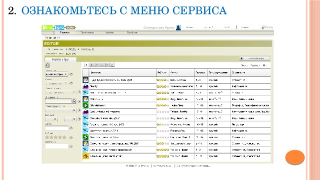Sort by the Автор column header
This screenshot has height=180, width=320.
(182, 72)
